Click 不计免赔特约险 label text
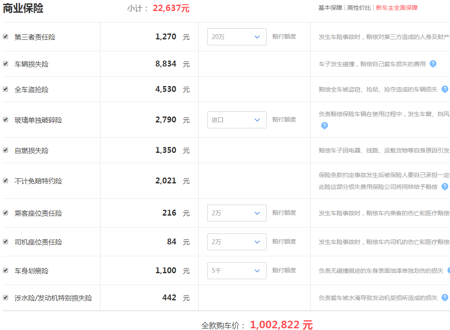 coord(38,181)
